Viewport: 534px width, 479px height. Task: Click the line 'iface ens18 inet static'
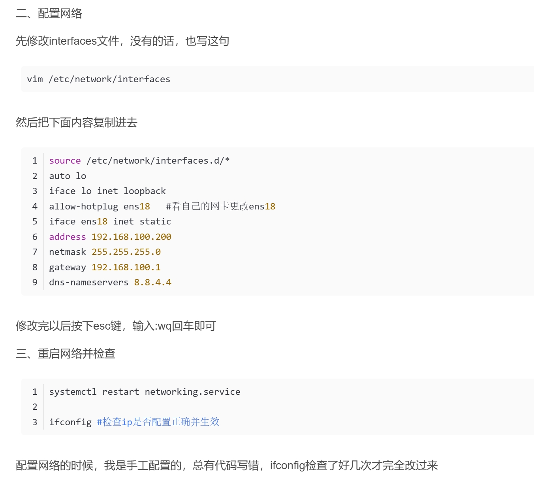tap(110, 221)
